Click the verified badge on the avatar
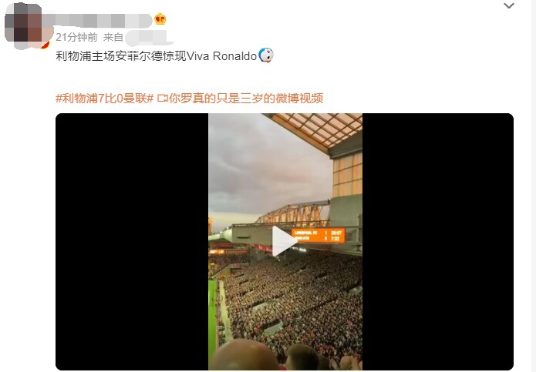Image resolution: width=536 pixels, height=372 pixels. 46,45
